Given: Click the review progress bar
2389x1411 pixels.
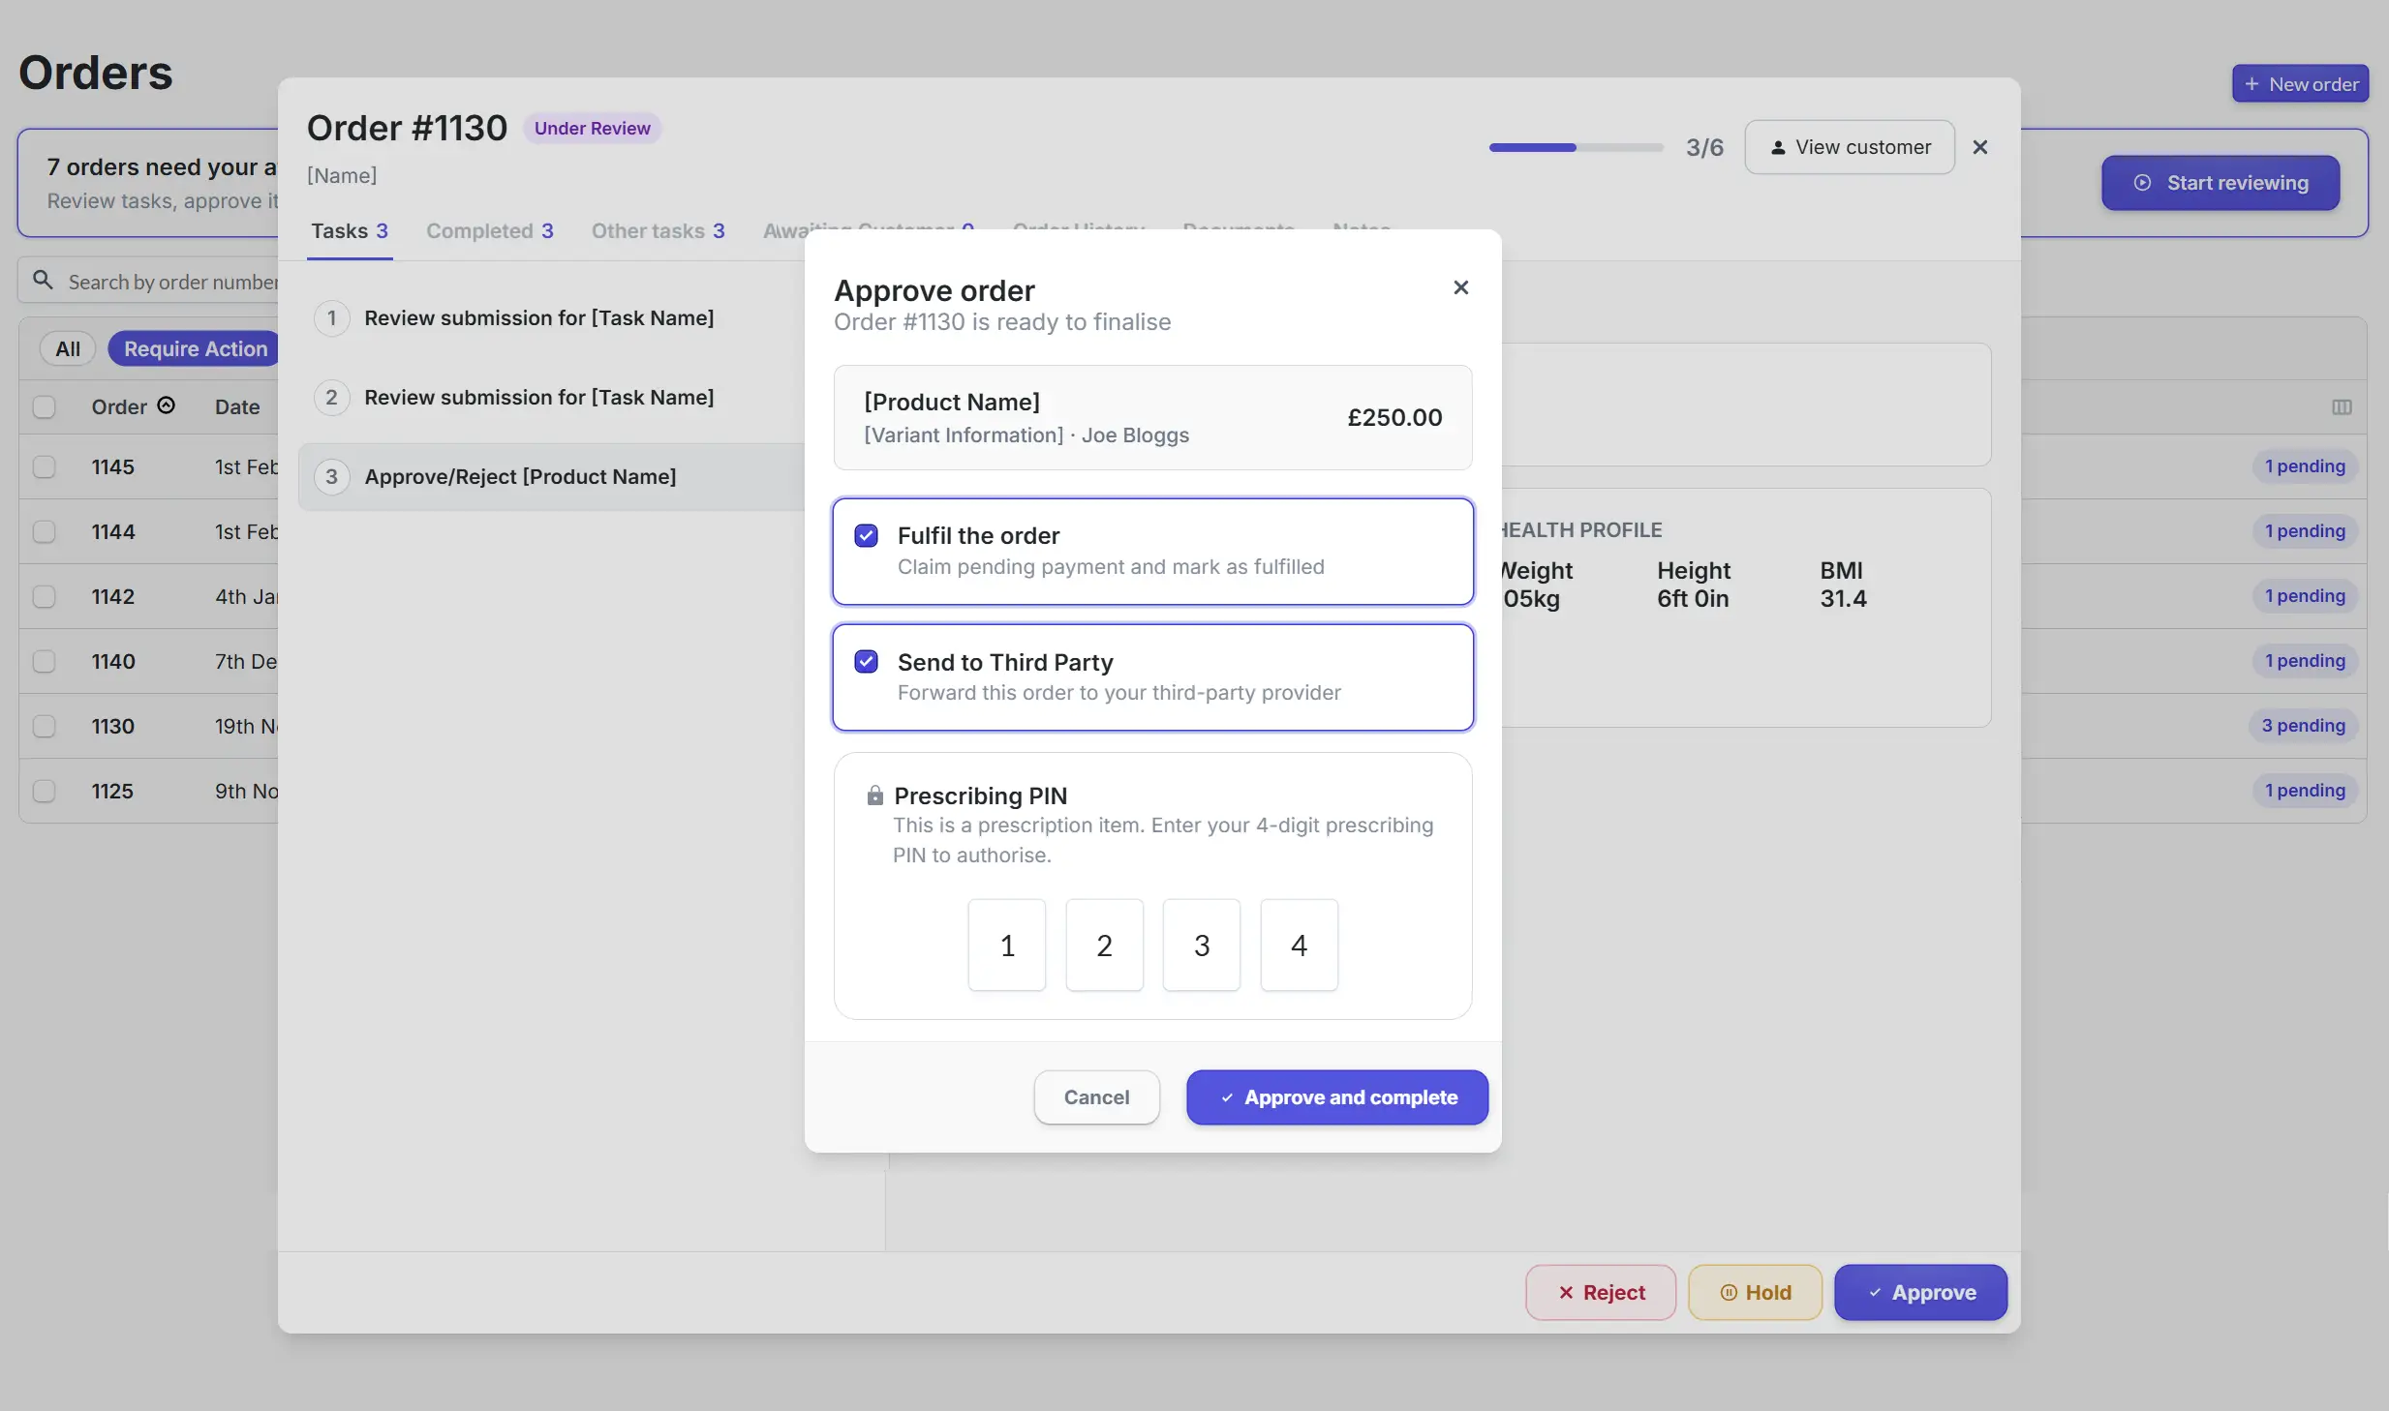Looking at the screenshot, I should point(1575,147).
